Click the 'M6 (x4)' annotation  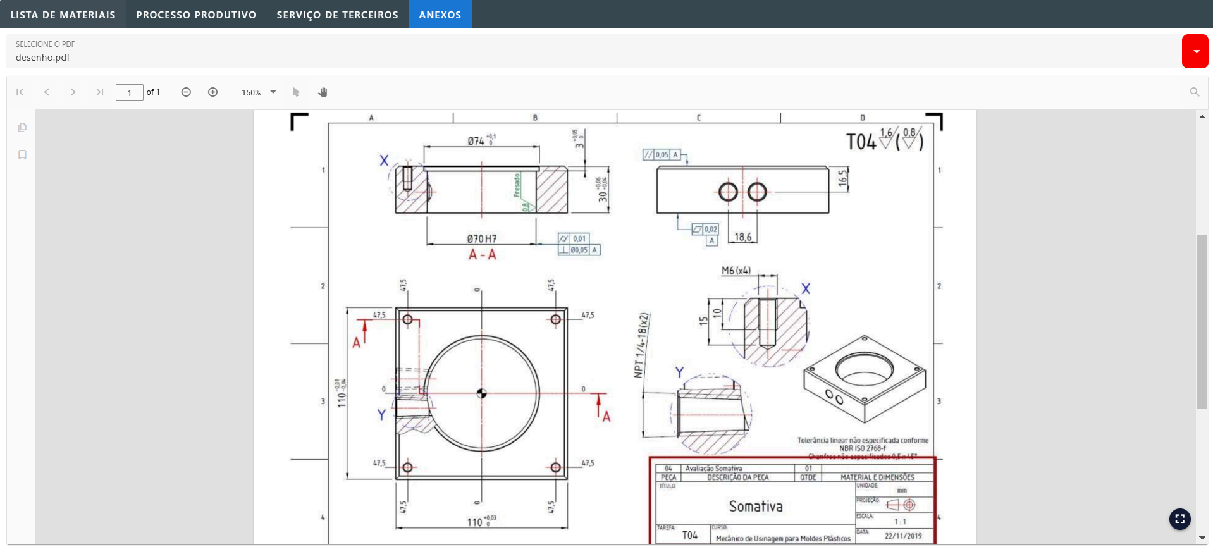[736, 271]
